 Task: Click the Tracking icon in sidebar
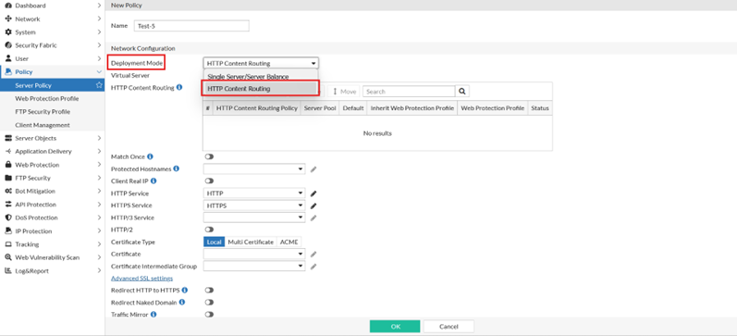[7, 244]
